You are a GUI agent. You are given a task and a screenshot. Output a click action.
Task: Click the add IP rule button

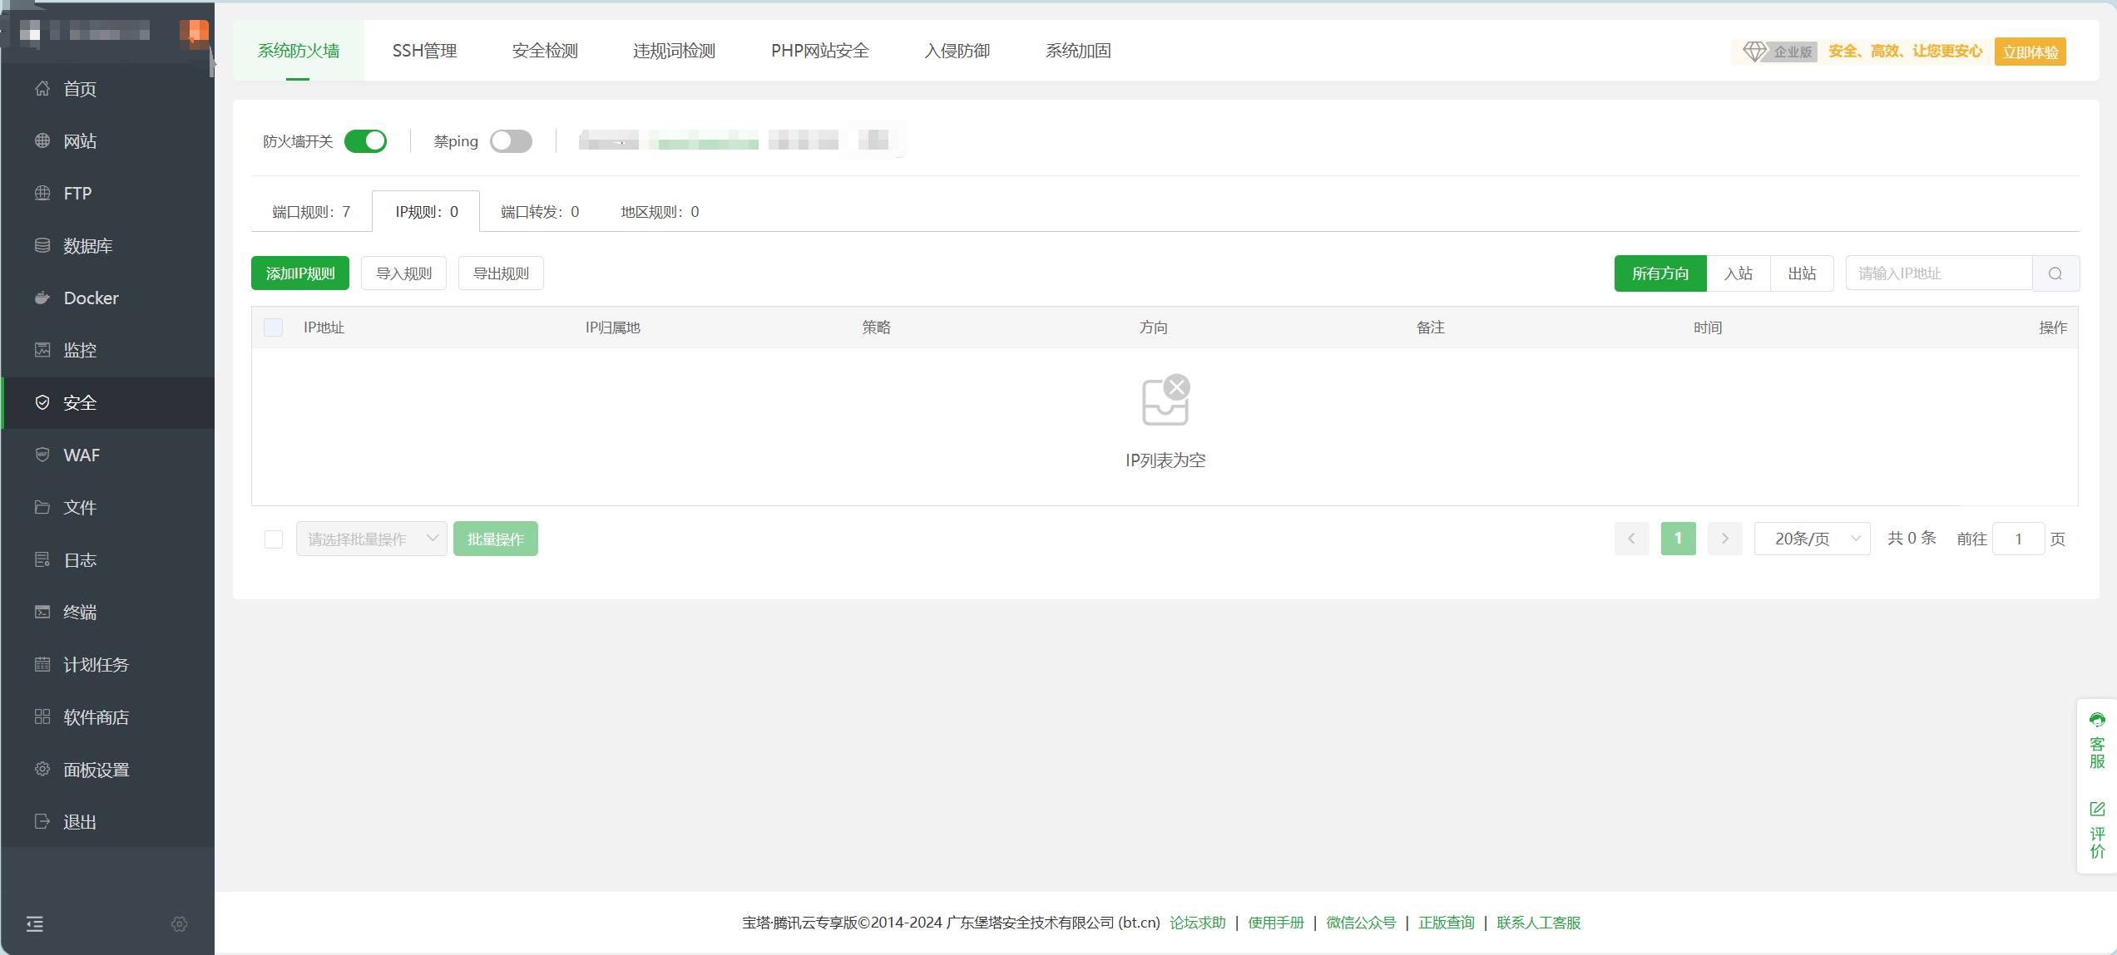pyautogui.click(x=300, y=273)
